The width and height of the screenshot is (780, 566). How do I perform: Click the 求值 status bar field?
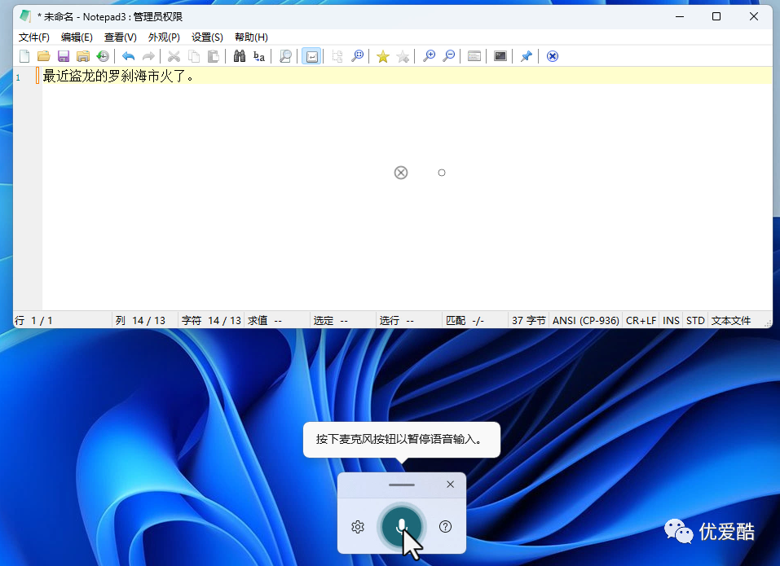[276, 321]
